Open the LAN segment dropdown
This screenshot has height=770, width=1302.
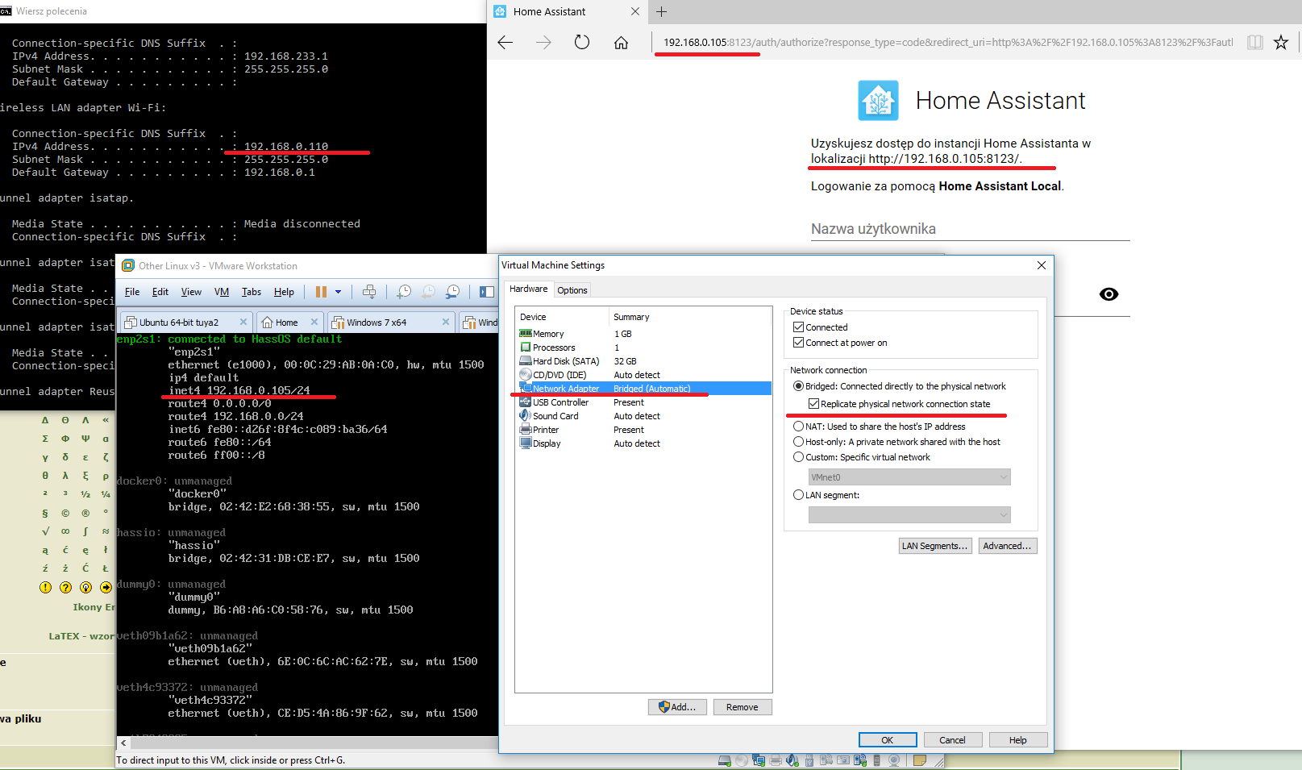(909, 514)
